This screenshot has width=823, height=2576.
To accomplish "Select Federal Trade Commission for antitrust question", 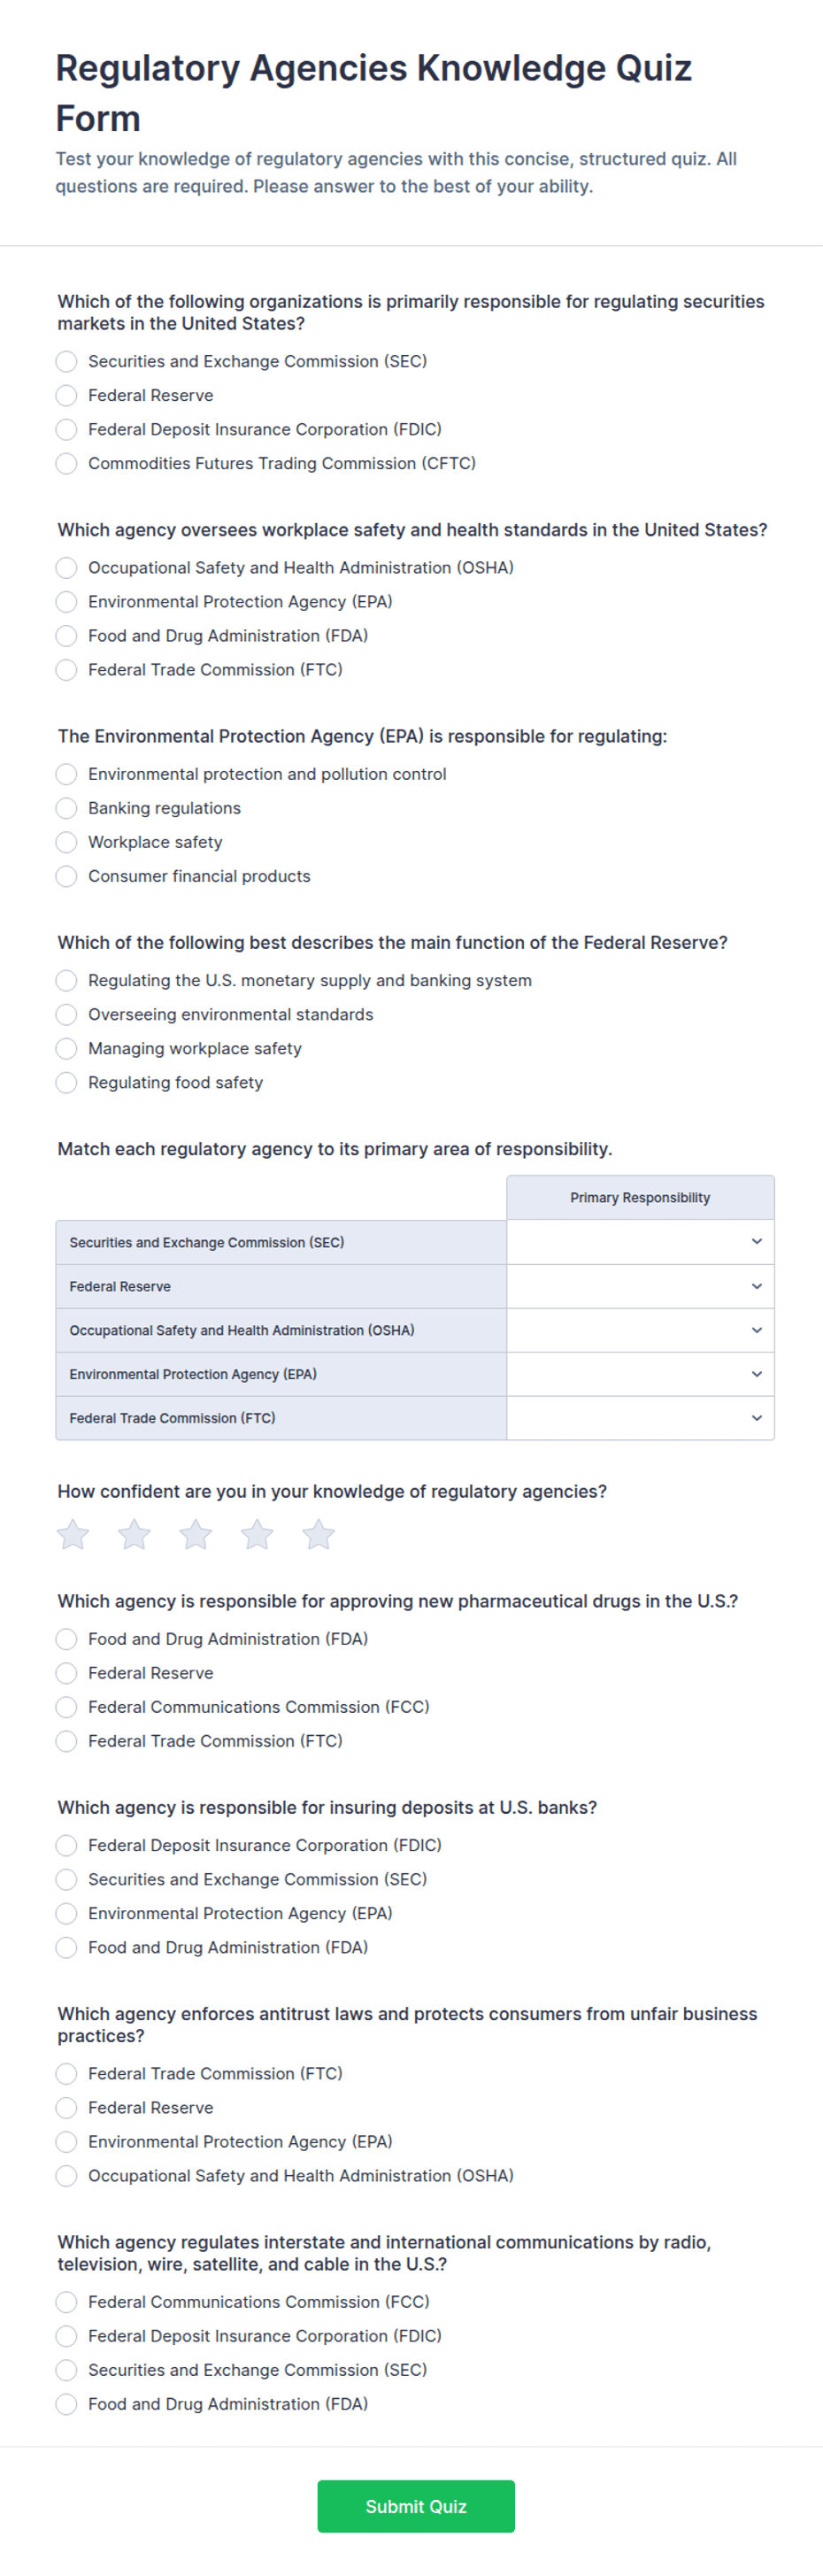I will coord(66,2073).
